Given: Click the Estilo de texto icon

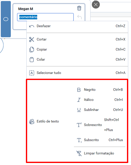Looking at the screenshot, I should (32, 121).
